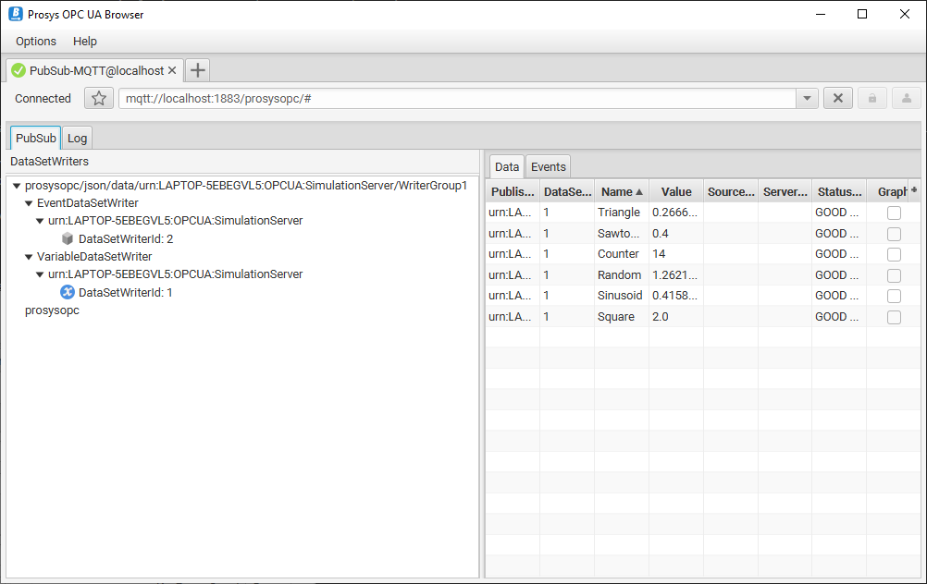Maximize the Prosys OPC UA Browser window
This screenshot has width=927, height=584.
[x=862, y=14]
